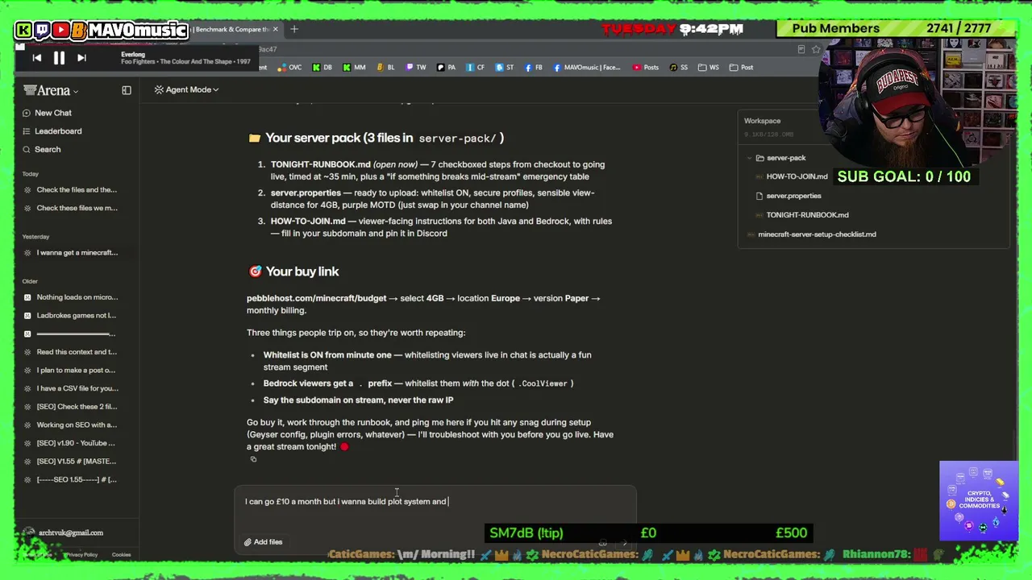Open the MAVOmusic Facebook bookmark
This screenshot has height=580, width=1032.
(587, 68)
